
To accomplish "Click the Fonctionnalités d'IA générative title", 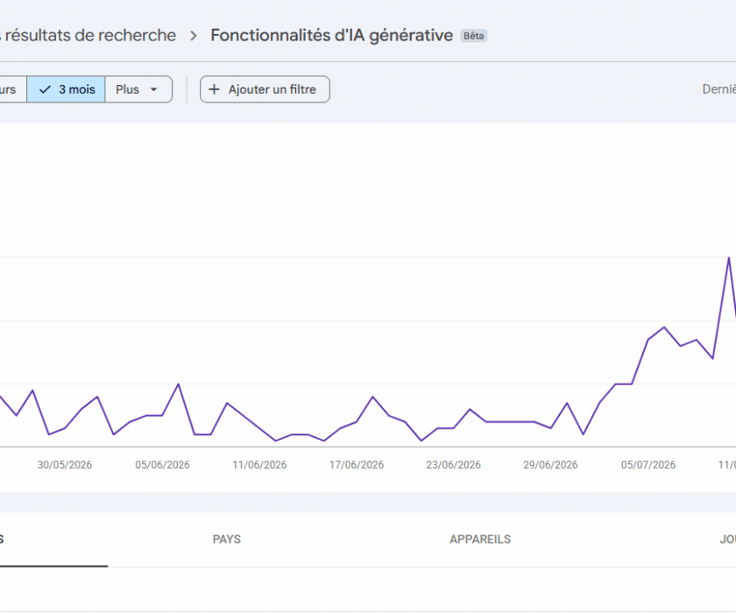I will [x=331, y=35].
